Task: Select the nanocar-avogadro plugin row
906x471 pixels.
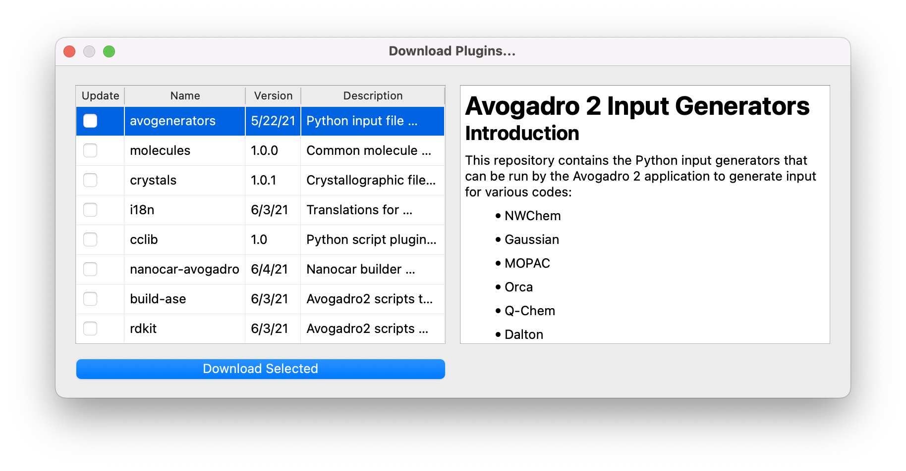Action: (185, 269)
